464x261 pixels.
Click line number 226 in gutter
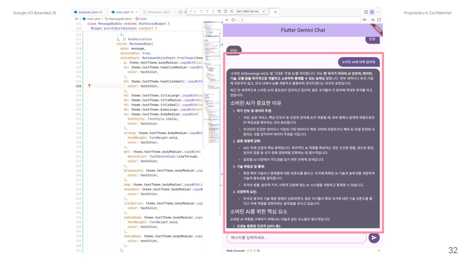click(78, 86)
